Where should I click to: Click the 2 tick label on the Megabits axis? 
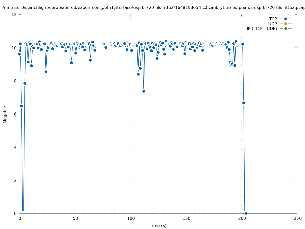[15, 180]
